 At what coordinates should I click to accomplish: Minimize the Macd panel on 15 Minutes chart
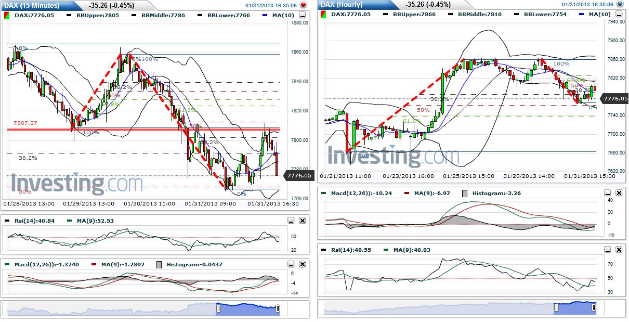(291, 265)
